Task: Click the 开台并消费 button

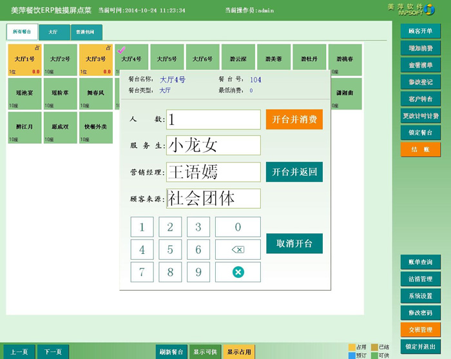Action: tap(294, 119)
